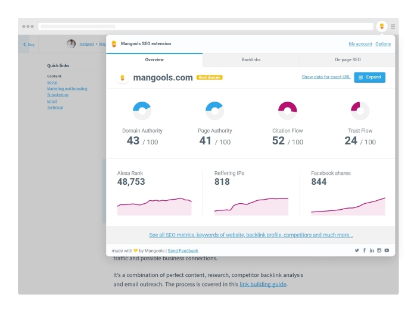Open the browser hamburger menu
417x312 pixels.
[393, 27]
